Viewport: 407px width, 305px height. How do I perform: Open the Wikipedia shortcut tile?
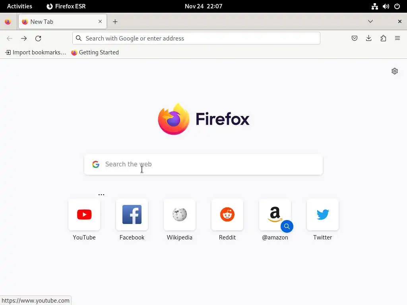(x=179, y=214)
